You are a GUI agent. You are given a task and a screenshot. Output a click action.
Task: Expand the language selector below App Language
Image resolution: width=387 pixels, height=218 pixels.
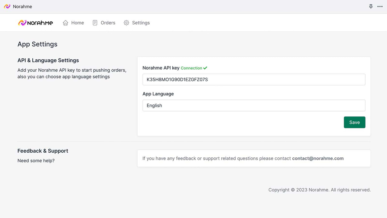click(x=254, y=105)
